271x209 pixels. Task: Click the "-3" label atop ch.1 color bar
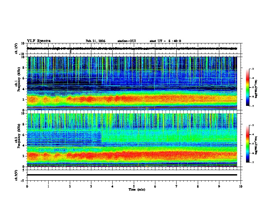click(252, 69)
